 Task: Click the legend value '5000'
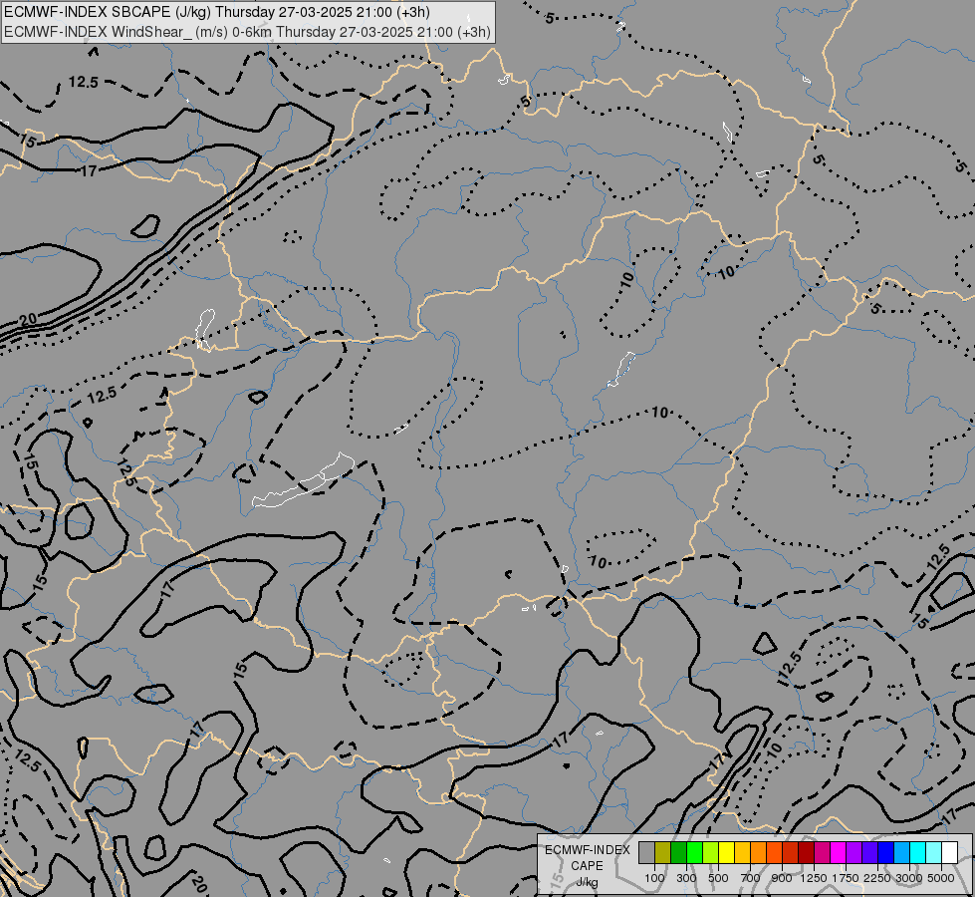941,878
